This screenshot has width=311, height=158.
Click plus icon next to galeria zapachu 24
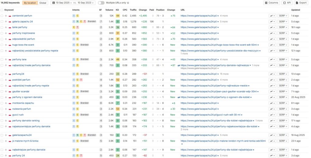(x=6, y=22)
